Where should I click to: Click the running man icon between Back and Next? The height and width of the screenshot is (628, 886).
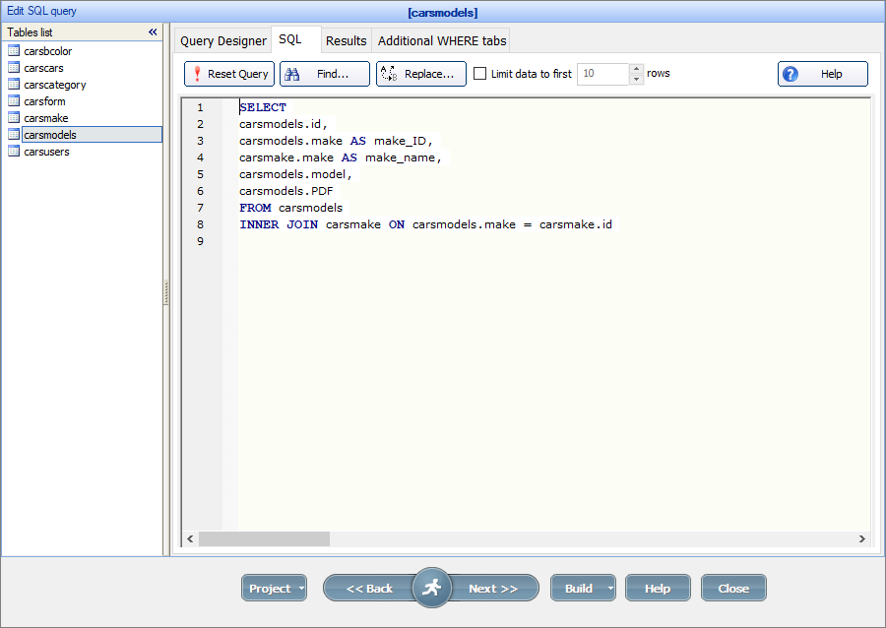point(432,588)
